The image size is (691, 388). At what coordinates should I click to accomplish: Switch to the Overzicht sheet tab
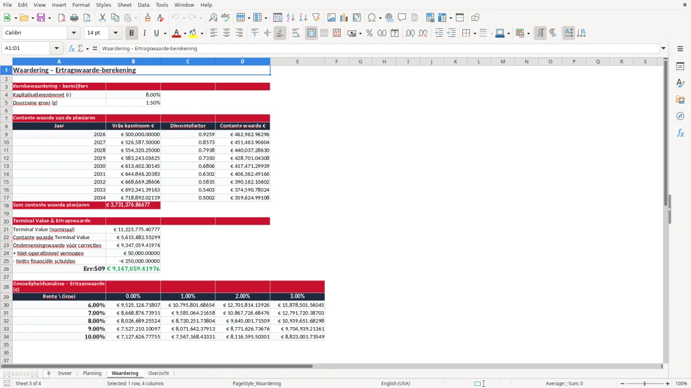158,373
